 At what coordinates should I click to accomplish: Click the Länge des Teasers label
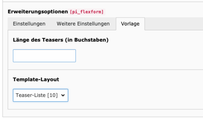pyautogui.click(x=61, y=40)
